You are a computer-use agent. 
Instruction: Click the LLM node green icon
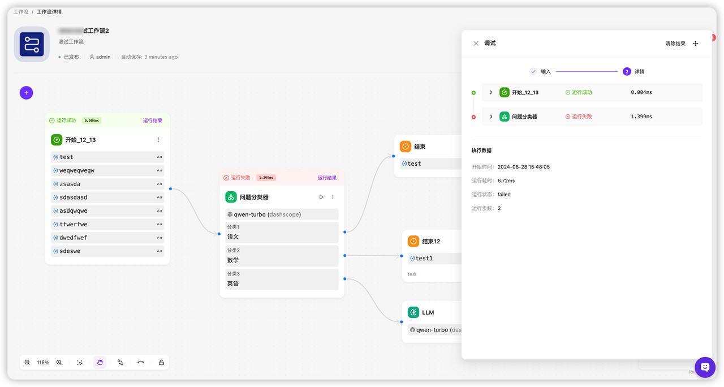tap(413, 312)
